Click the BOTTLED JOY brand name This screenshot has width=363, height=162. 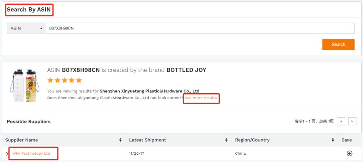[186, 70]
